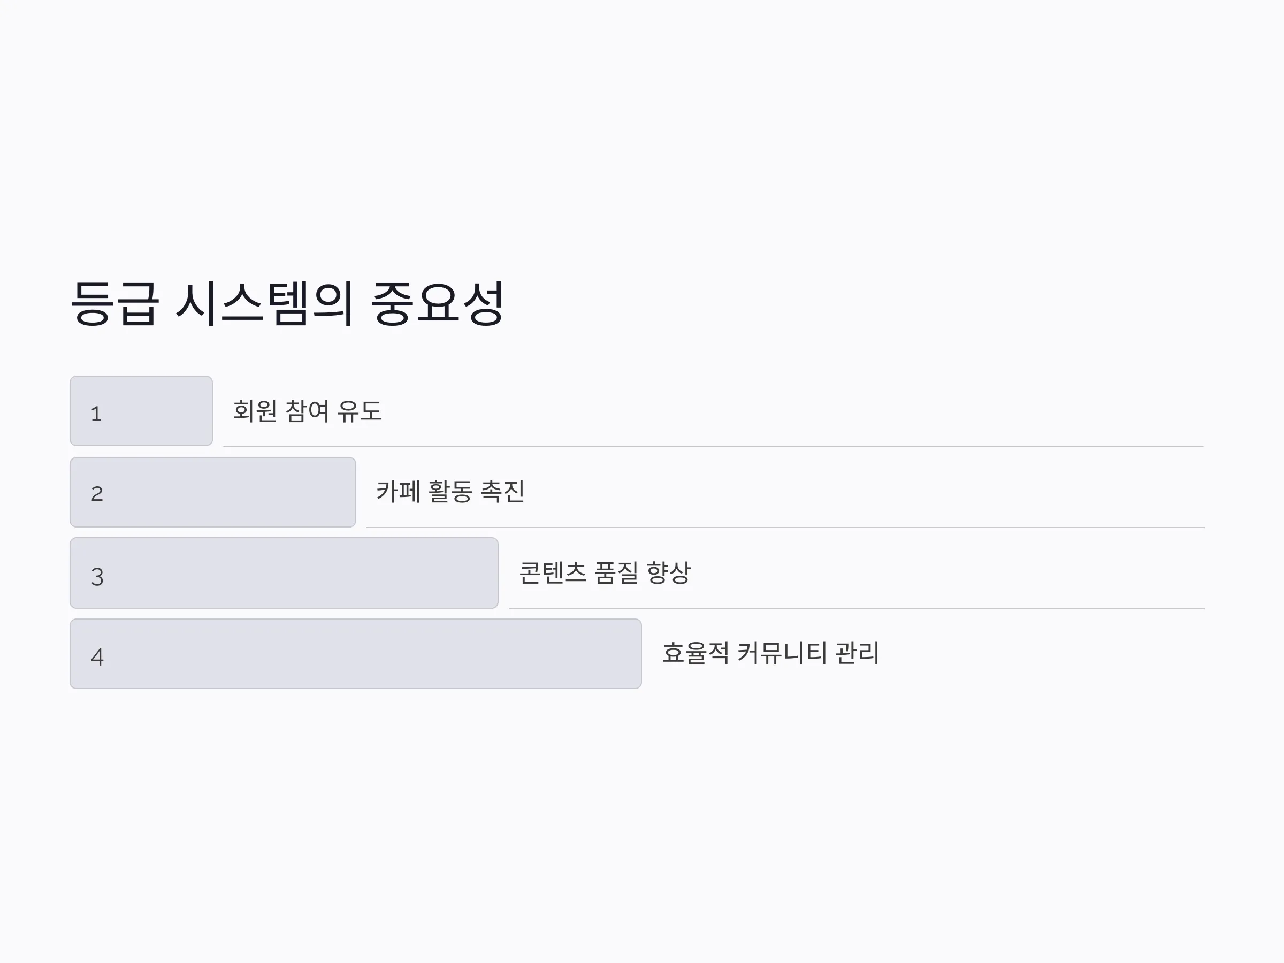Click the title word 중요성
This screenshot has height=963, width=1284.
(x=438, y=303)
